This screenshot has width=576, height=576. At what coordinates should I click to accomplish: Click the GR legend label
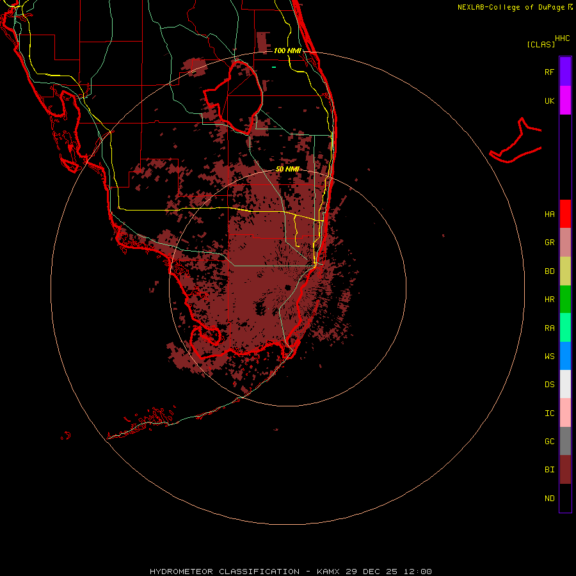[549, 243]
